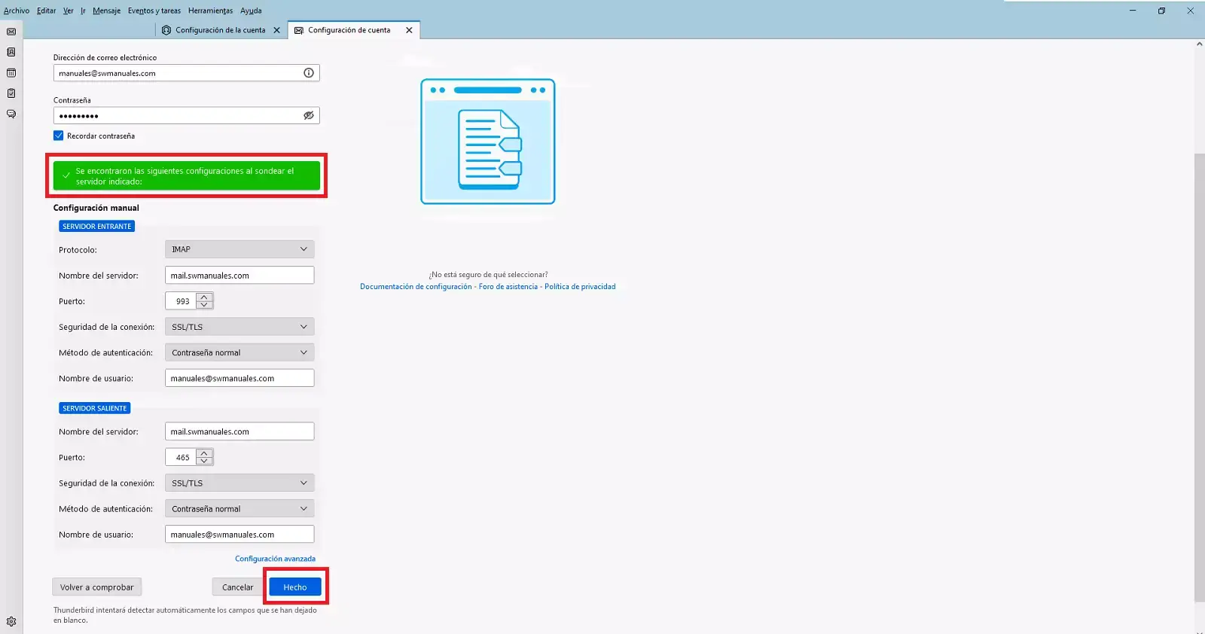
Task: Decrease outgoing port 465 with down arrow
Action: click(x=204, y=461)
